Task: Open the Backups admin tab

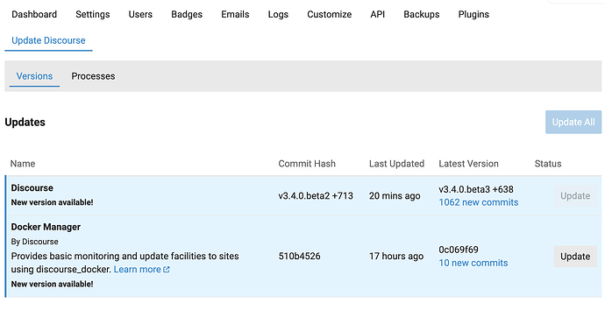Action: [x=422, y=14]
